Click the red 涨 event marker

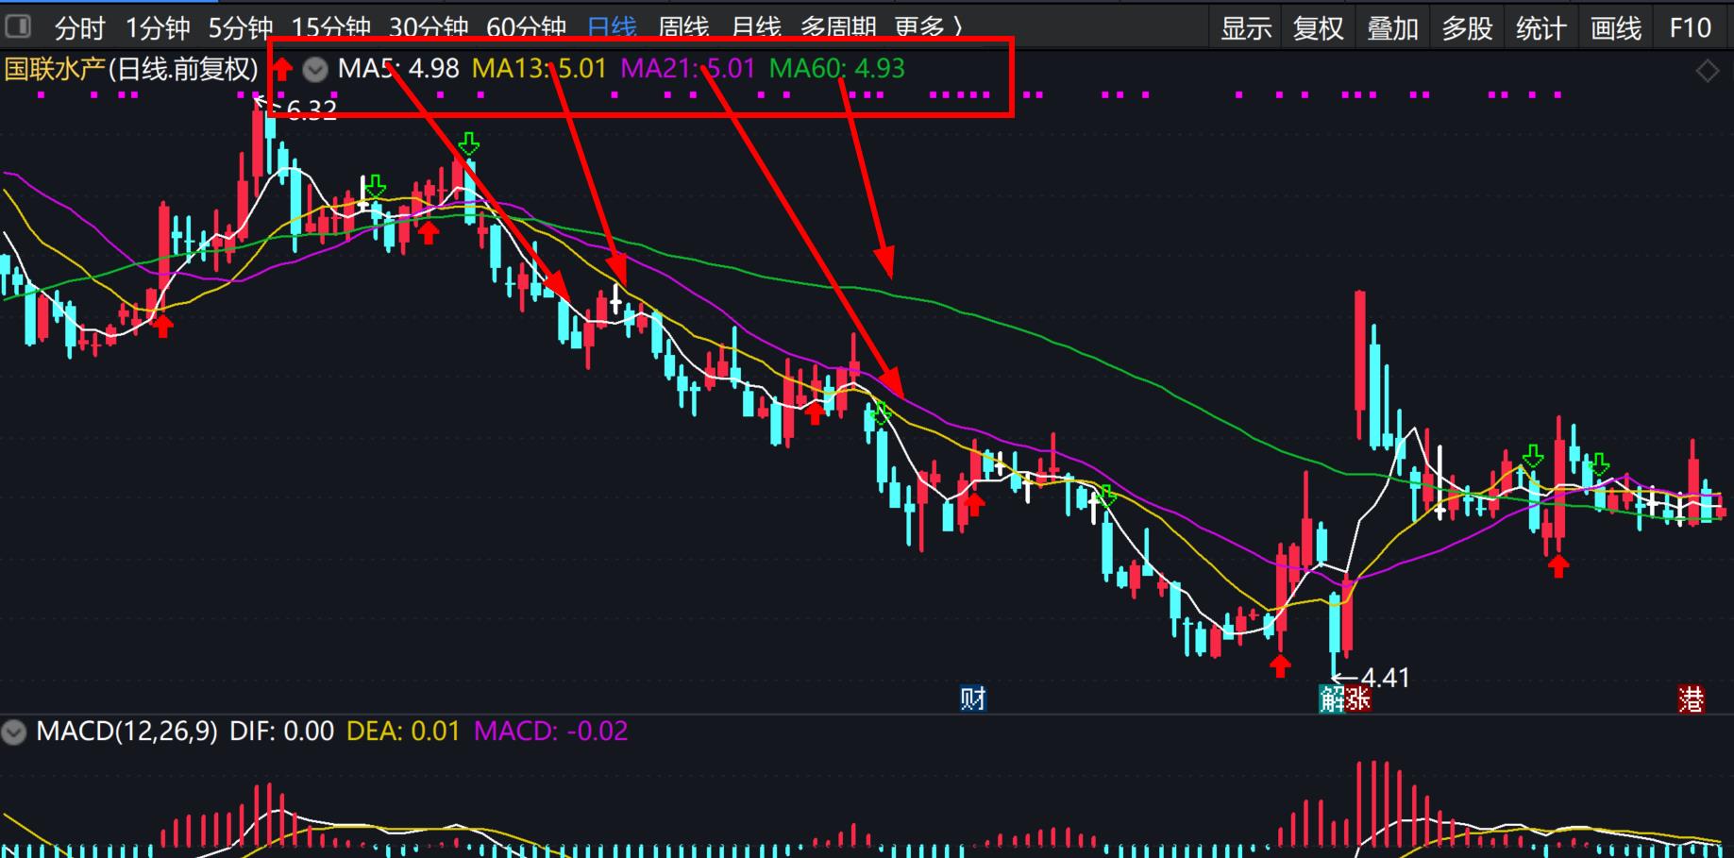click(x=1357, y=699)
